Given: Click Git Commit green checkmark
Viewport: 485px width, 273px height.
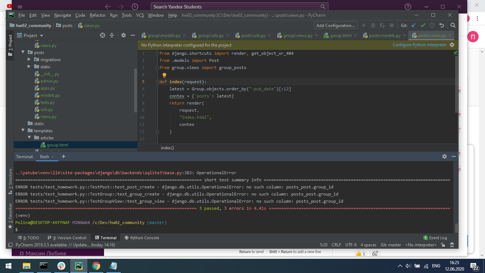Looking at the screenshot, I should point(423,25).
